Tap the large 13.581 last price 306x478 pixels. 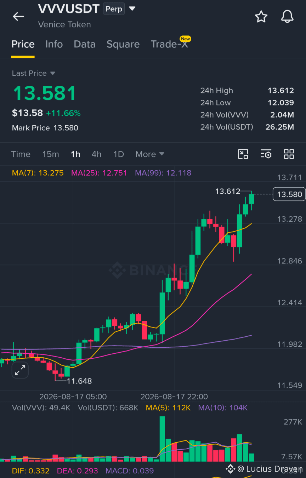44,93
